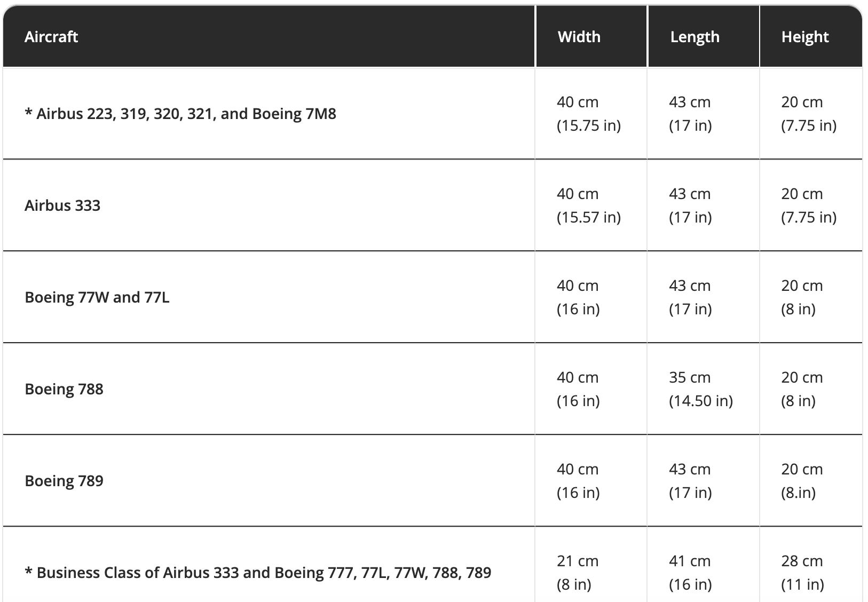This screenshot has height=602, width=868.
Task: Click the (8.in) height cell for Boeing 789
Action: point(798,493)
